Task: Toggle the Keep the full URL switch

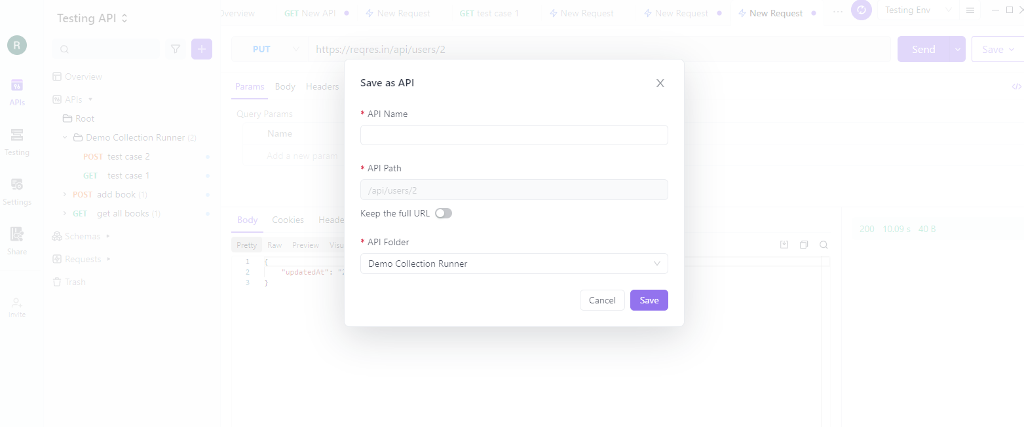Action: [x=444, y=213]
